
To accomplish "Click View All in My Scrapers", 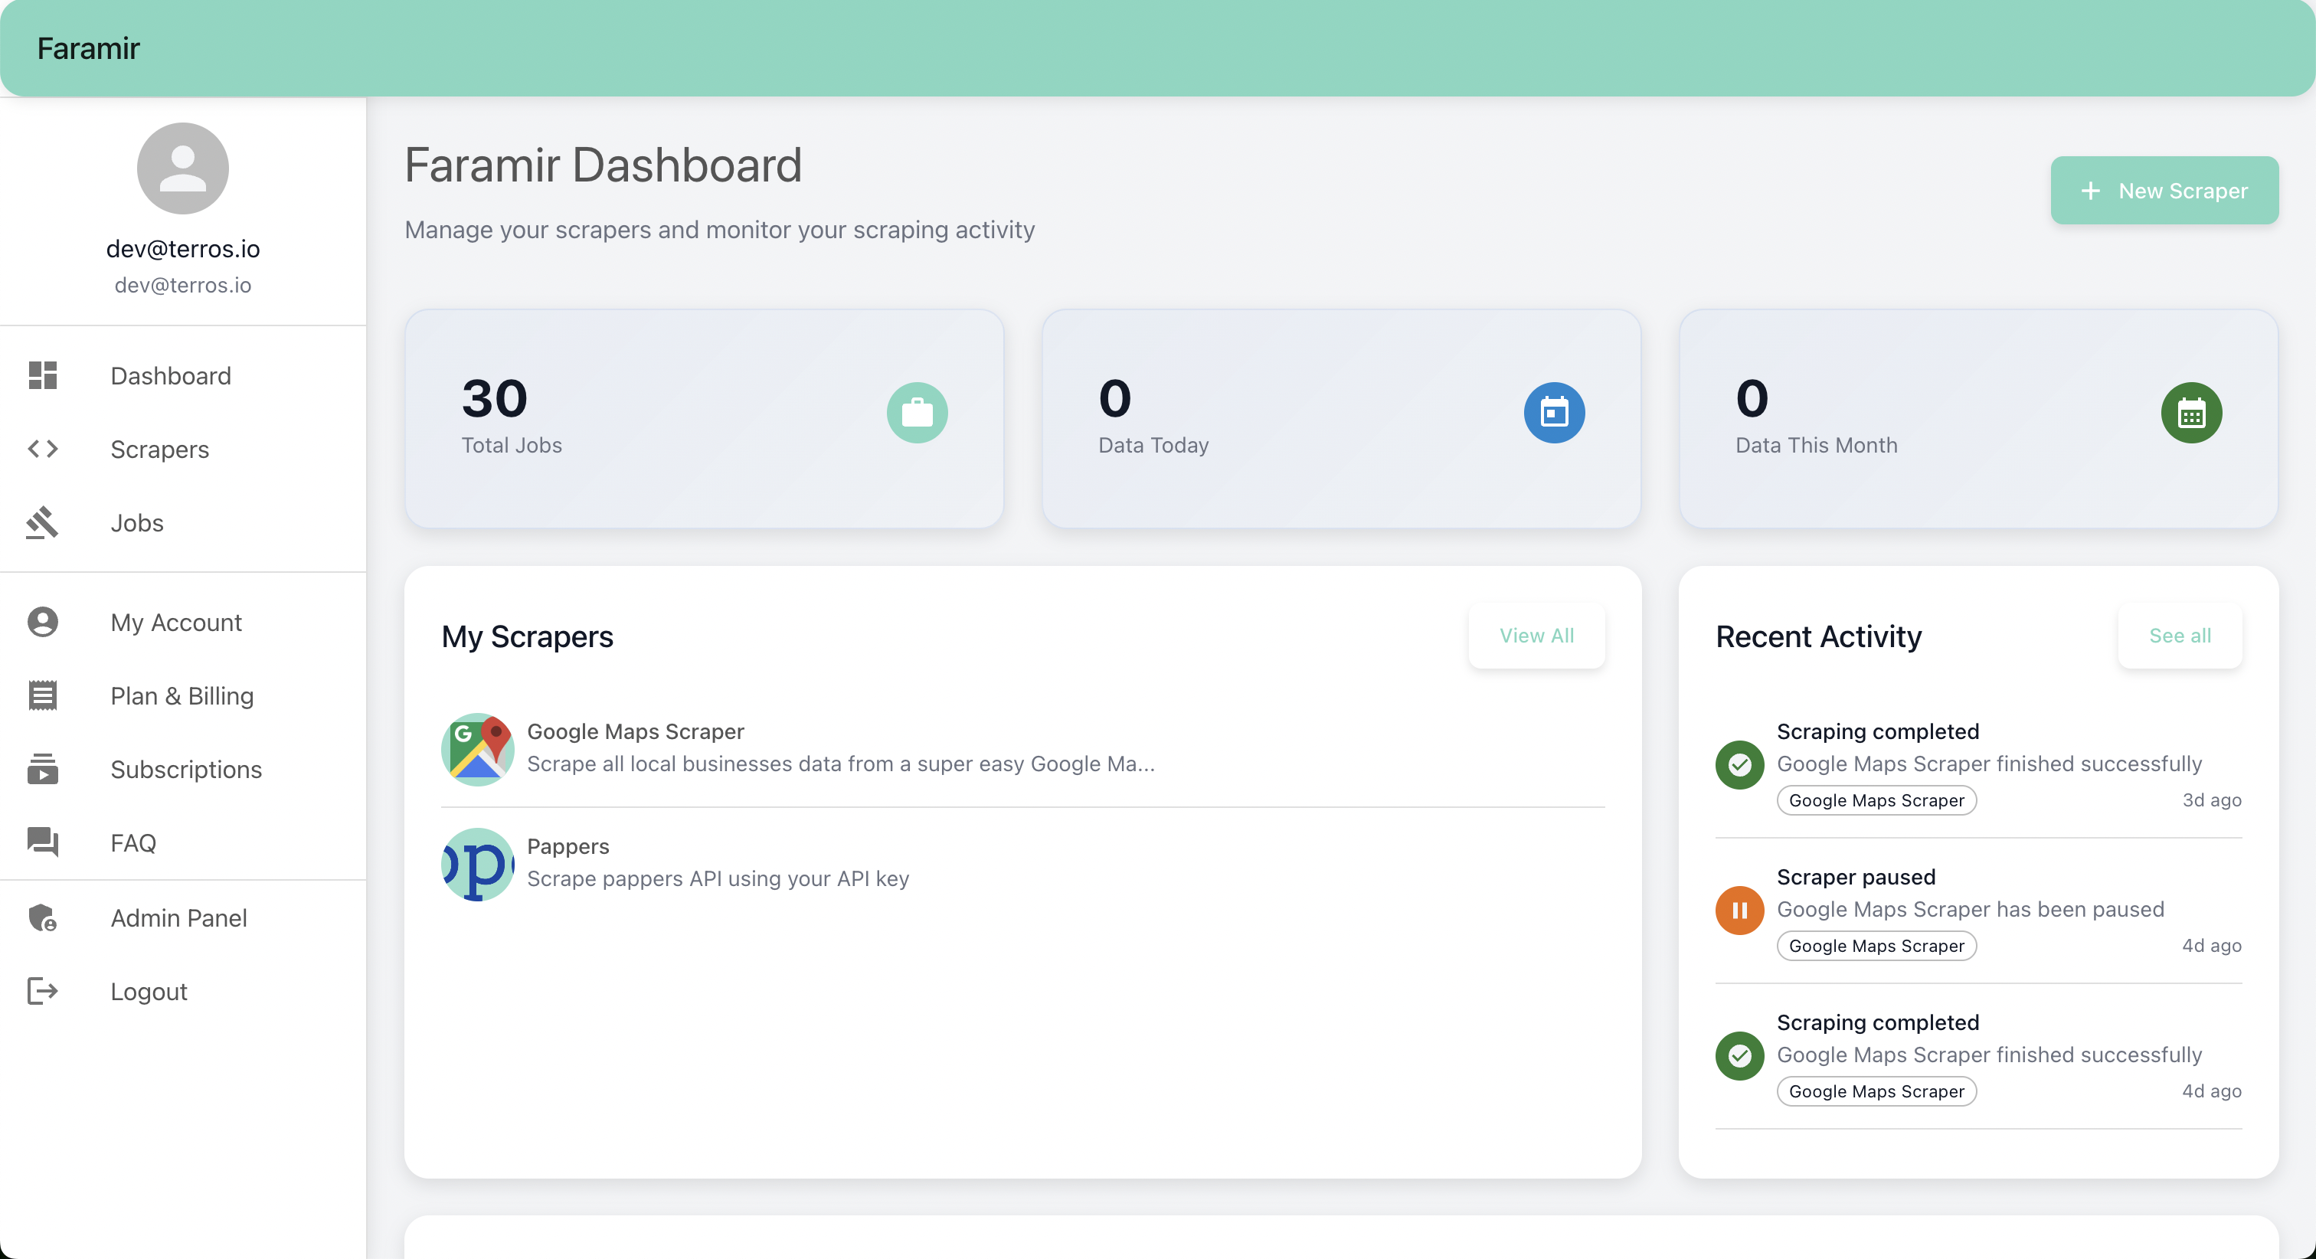I will click(x=1536, y=635).
